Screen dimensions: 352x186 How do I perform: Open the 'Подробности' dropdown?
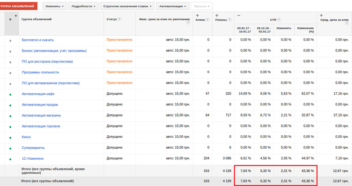click(x=83, y=6)
